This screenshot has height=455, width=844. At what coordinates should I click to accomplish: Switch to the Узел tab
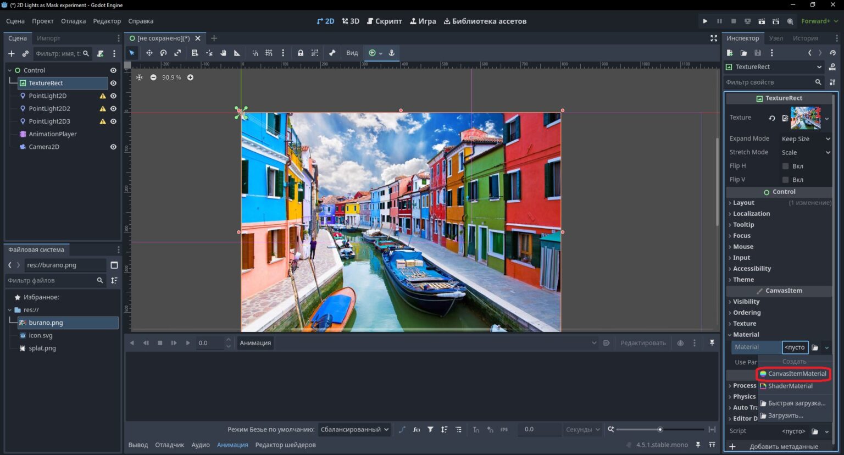[x=776, y=38]
